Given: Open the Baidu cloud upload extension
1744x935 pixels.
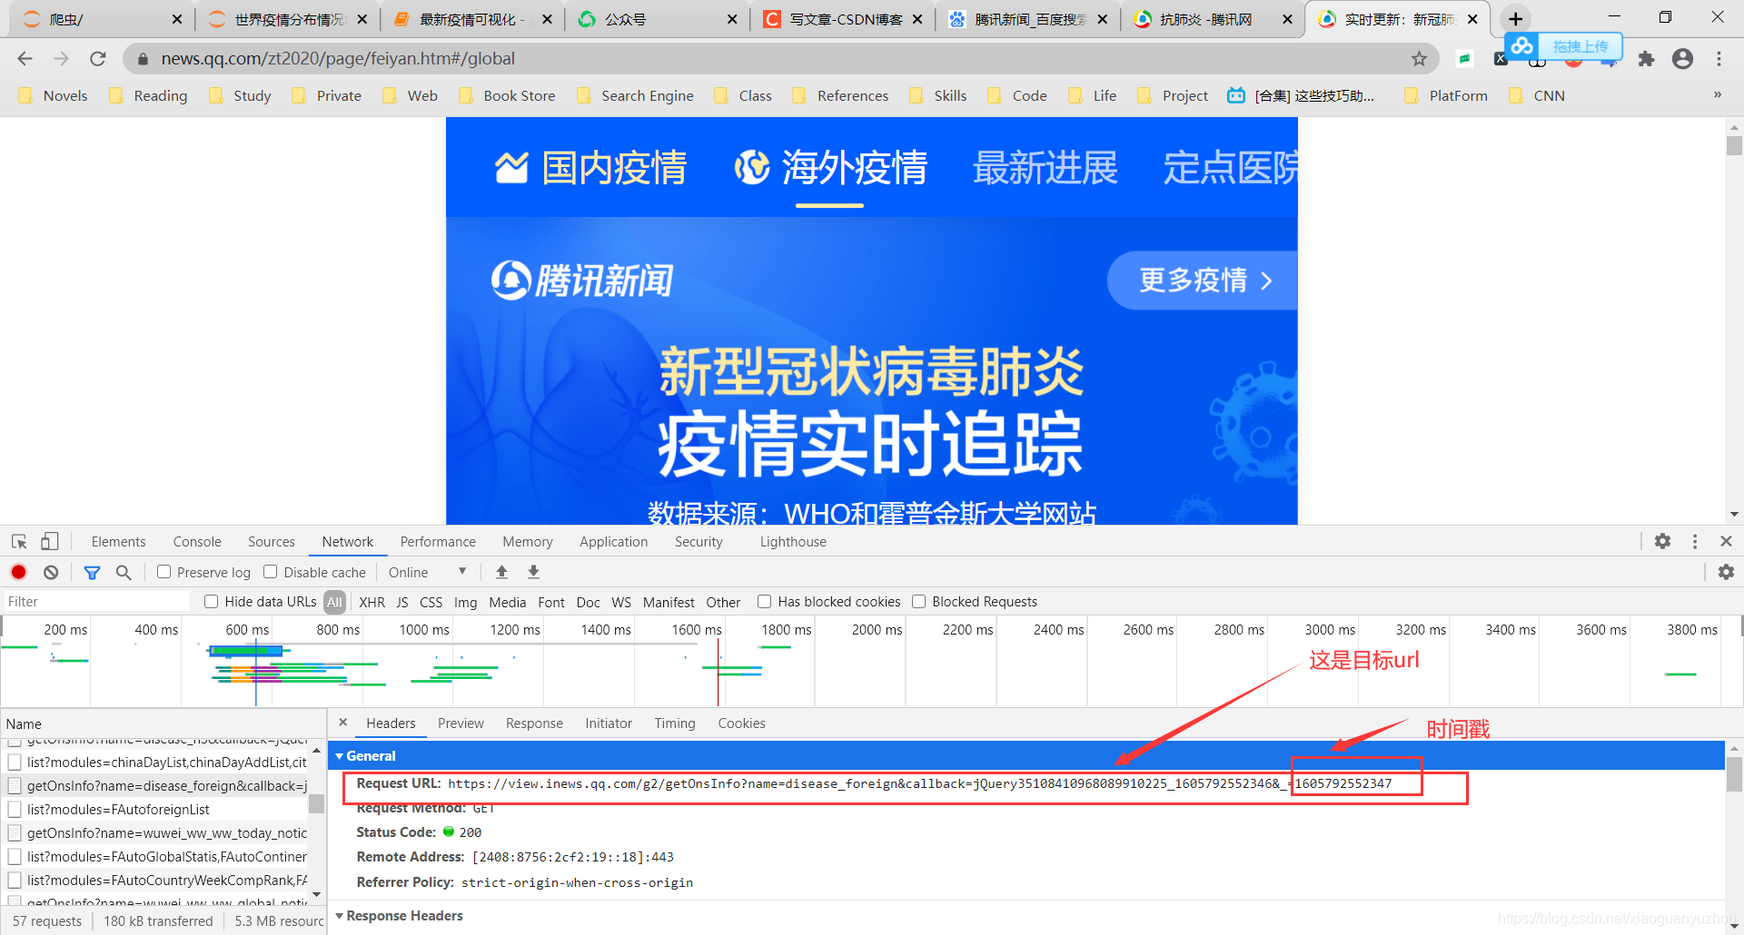Looking at the screenshot, I should pyautogui.click(x=1564, y=46).
